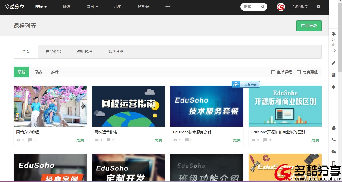Open the more menu (three dots) in navbar
This screenshot has height=182, width=342.
tap(168, 7)
